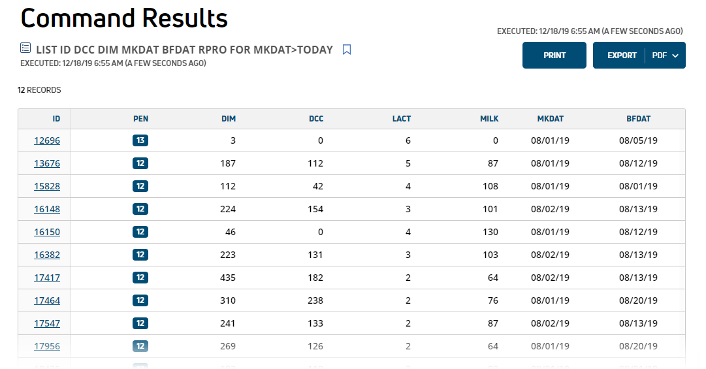Sort table by ID column header

[56, 119]
